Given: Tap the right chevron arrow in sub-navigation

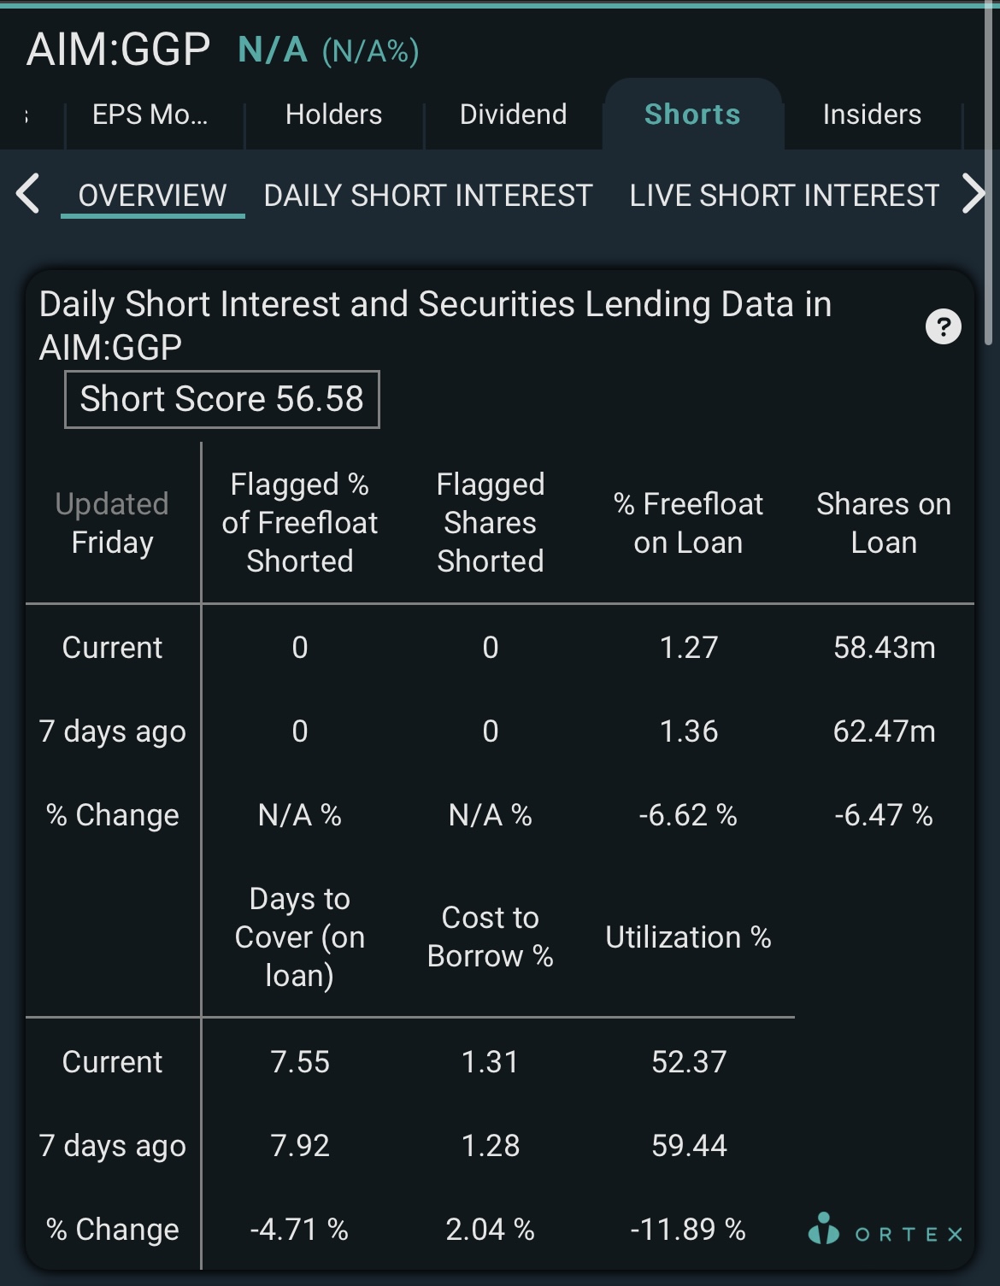Looking at the screenshot, I should tap(974, 193).
